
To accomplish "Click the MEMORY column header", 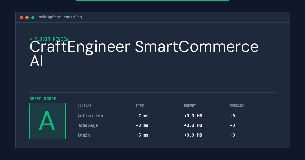I will (x=190, y=106).
